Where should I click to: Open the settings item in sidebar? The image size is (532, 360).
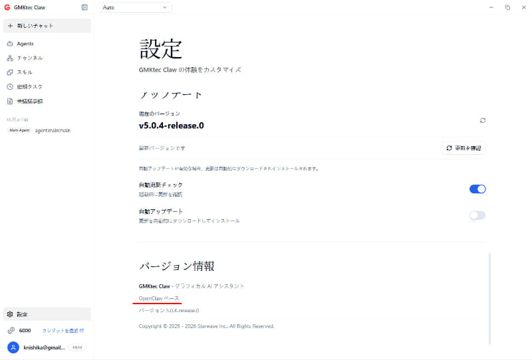point(47,314)
